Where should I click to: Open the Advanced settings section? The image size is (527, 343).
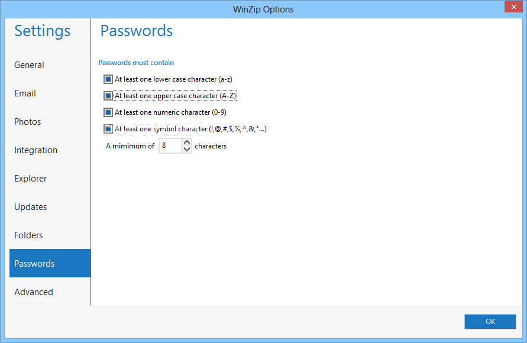(50, 292)
